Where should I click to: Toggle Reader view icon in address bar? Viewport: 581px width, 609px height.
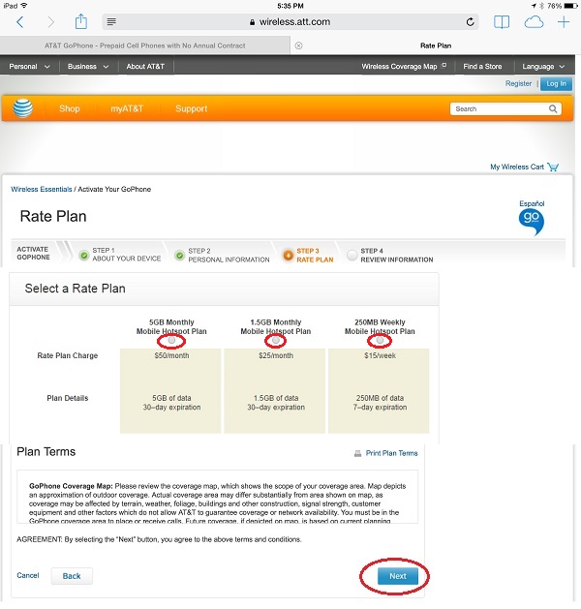pos(111,21)
